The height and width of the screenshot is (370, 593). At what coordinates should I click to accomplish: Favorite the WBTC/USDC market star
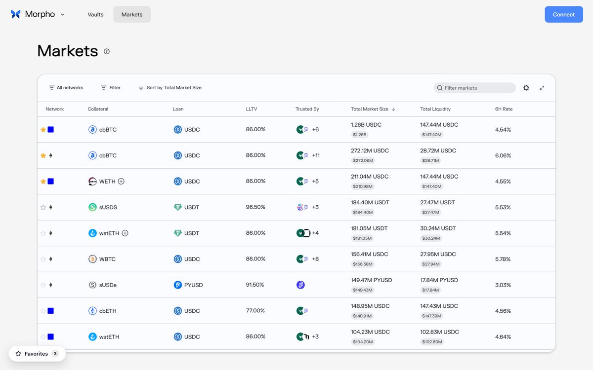[x=43, y=259]
